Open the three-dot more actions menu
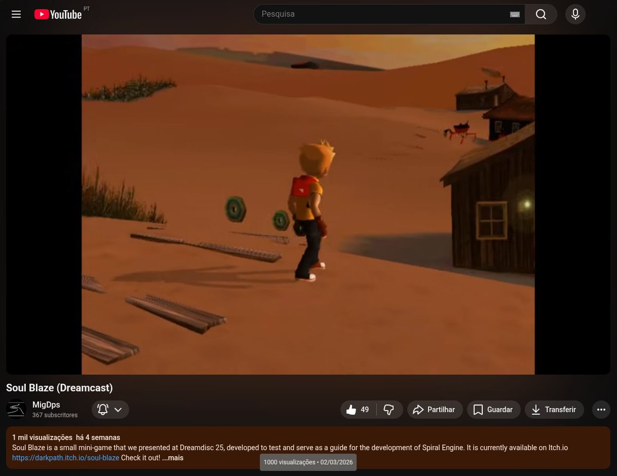 pyautogui.click(x=601, y=410)
